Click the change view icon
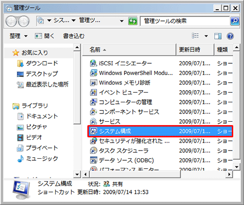Image resolution: width=244 pixels, height=205 pixels. (x=195, y=36)
